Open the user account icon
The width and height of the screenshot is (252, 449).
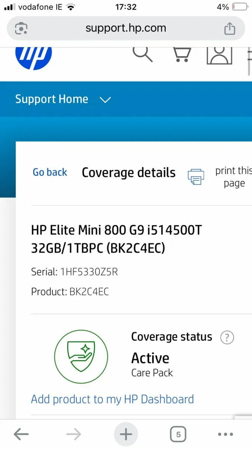[220, 55]
